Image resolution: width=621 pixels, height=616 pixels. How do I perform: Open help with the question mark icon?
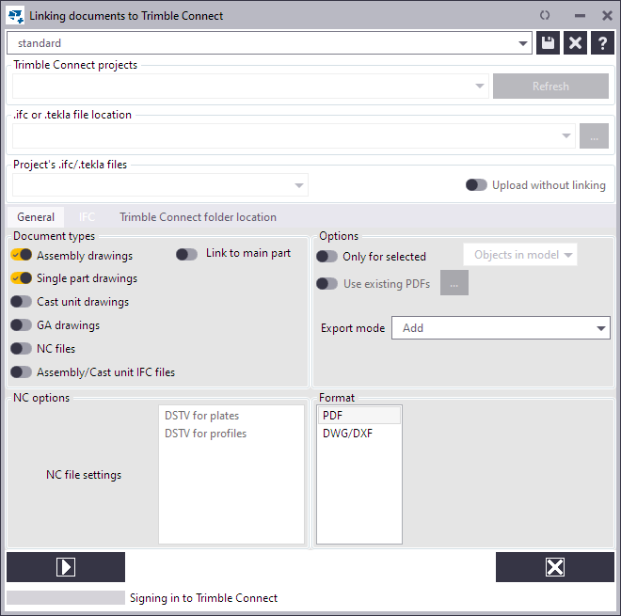(x=602, y=42)
